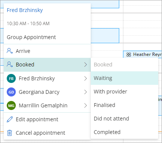The image size is (162, 143).
Task: Set status to Waiting
Action: [x=124, y=78]
